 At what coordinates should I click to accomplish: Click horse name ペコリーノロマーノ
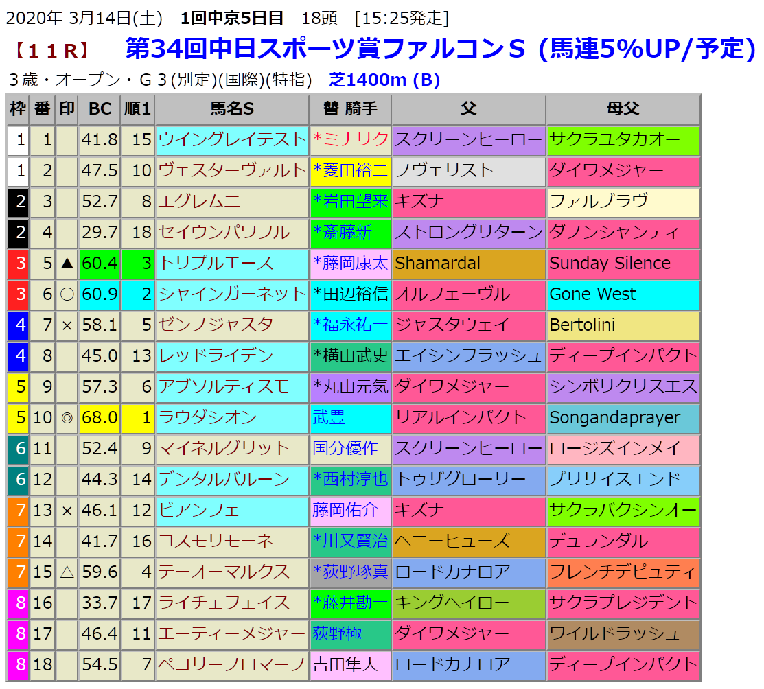[231, 664]
